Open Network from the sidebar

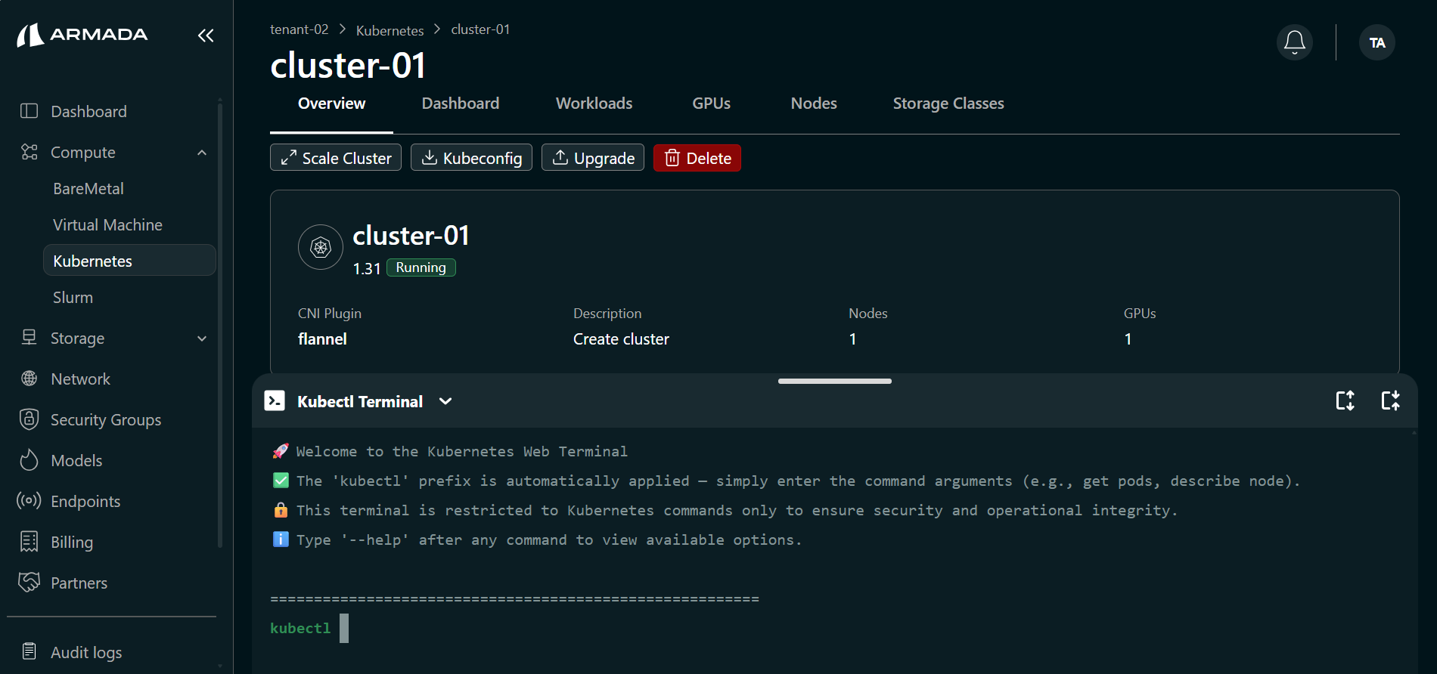pos(80,379)
